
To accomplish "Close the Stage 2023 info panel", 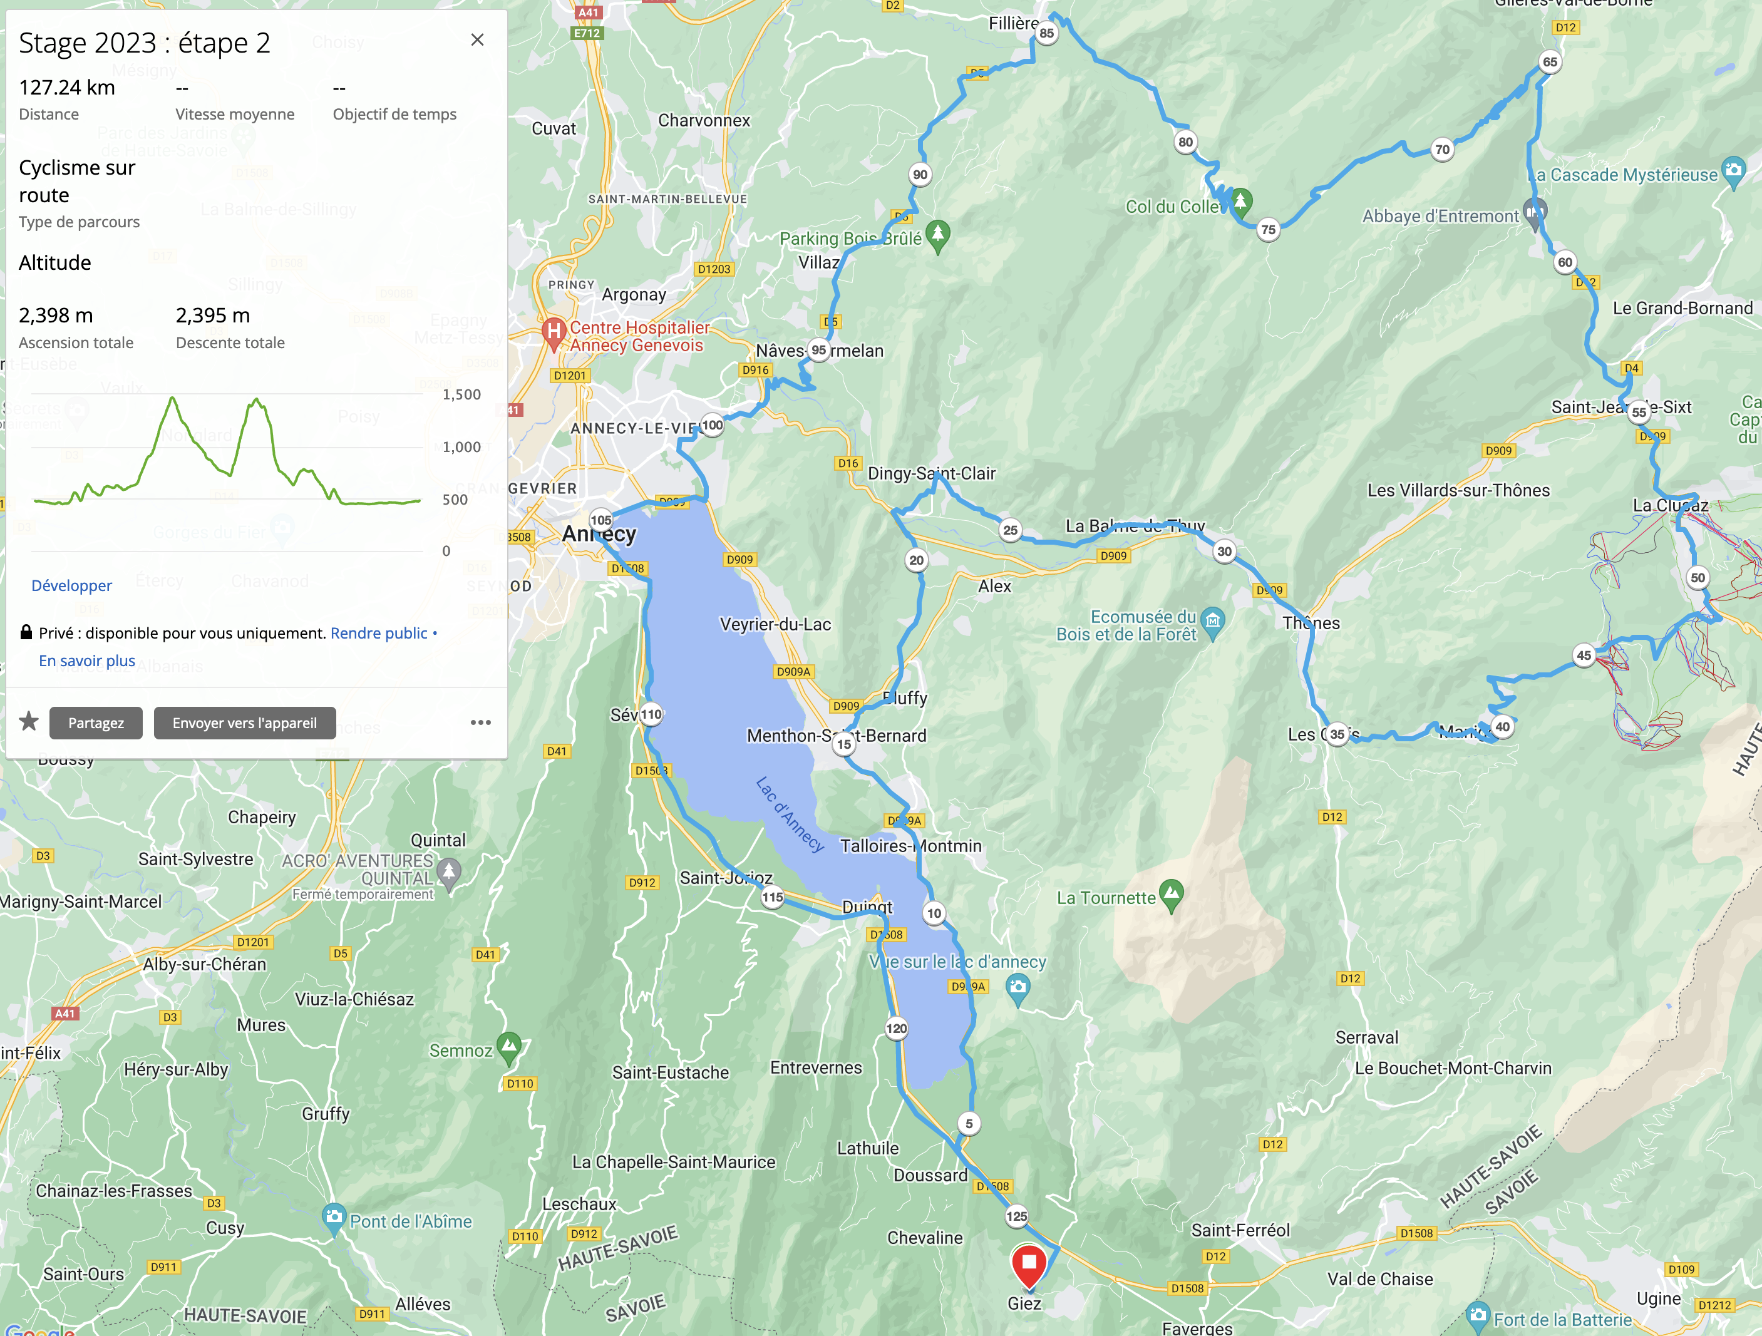I will point(477,40).
